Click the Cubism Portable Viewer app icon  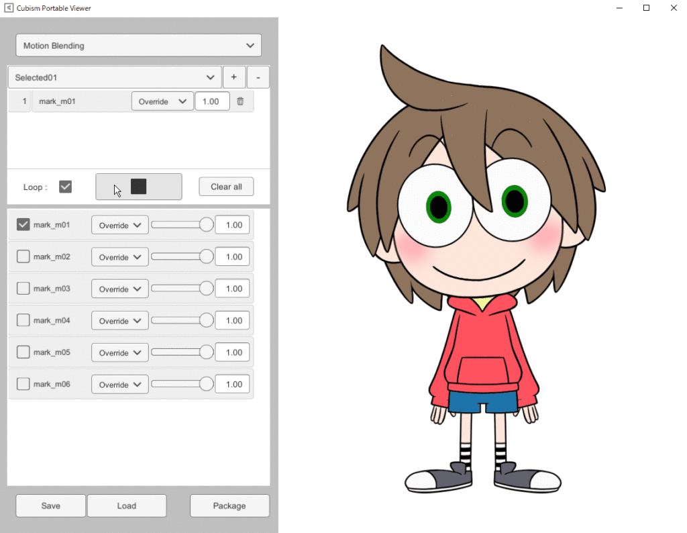pos(9,8)
